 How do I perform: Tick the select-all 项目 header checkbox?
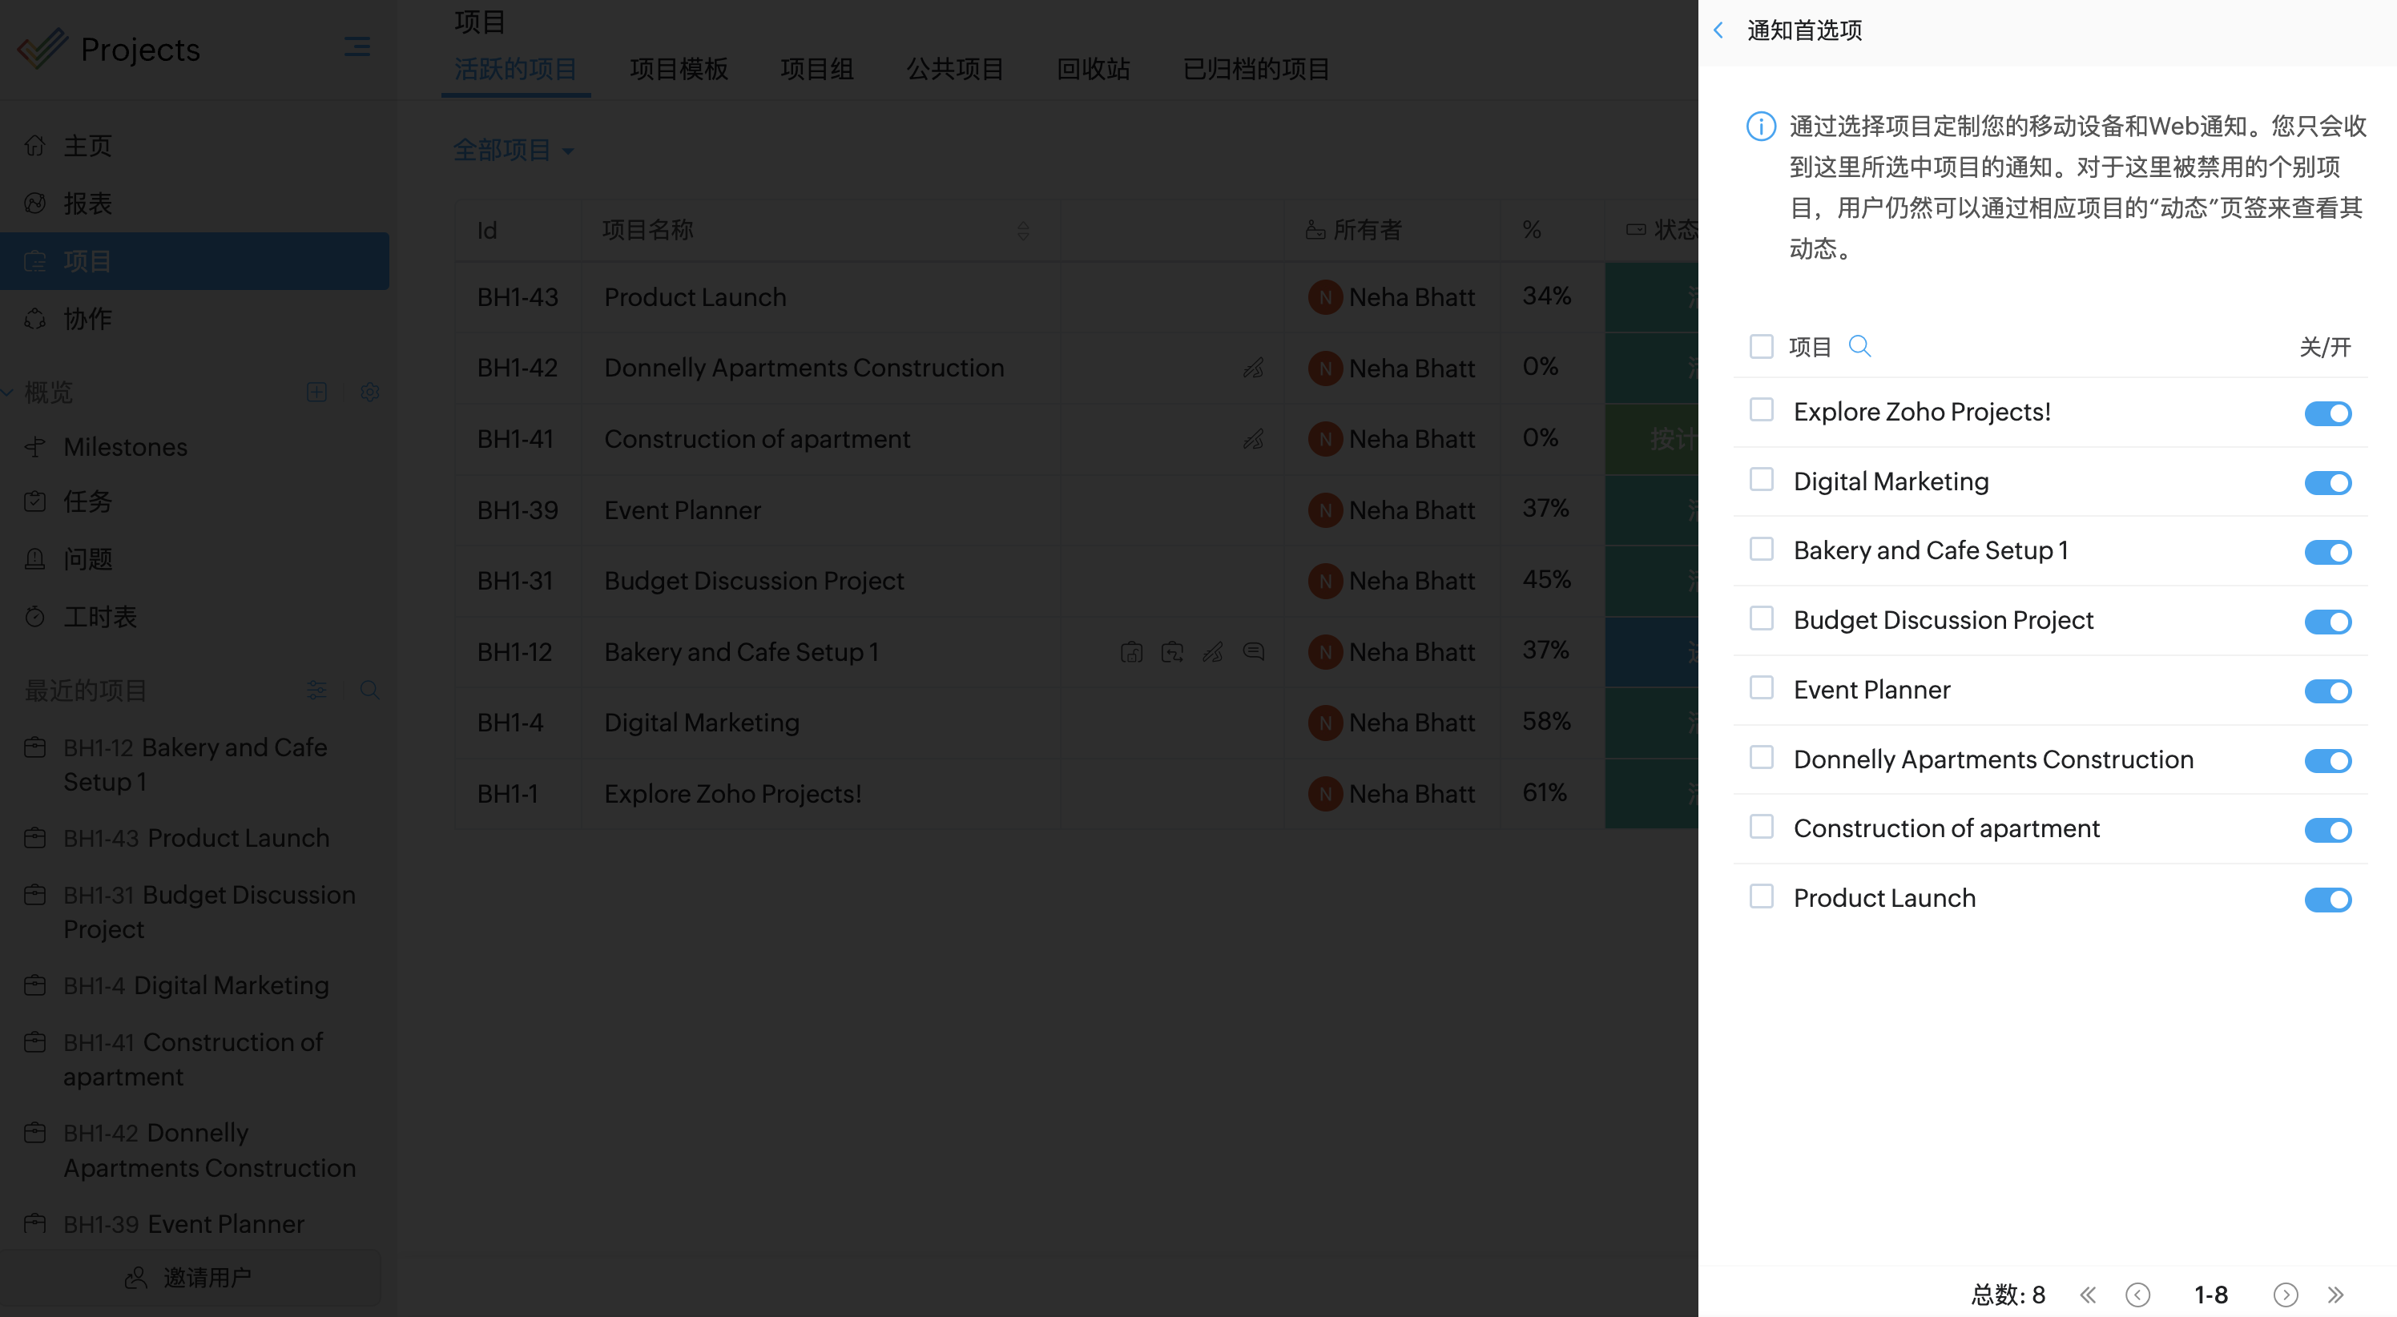[1761, 346]
